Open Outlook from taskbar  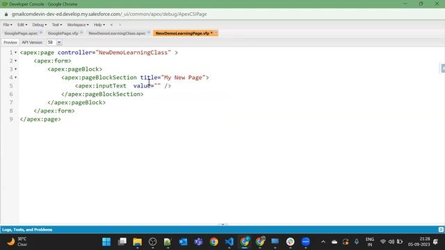point(183,242)
